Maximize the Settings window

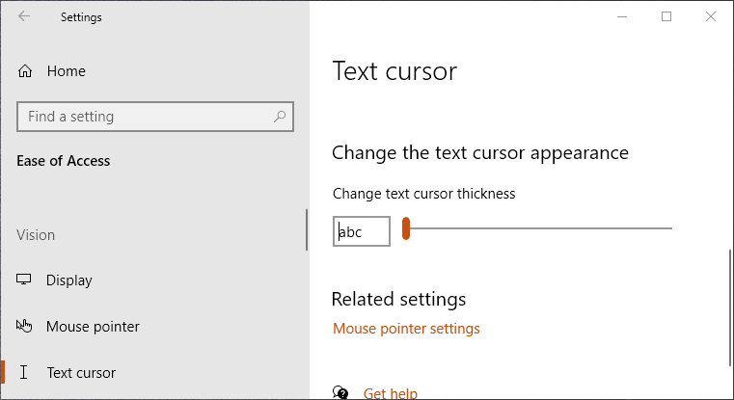click(x=666, y=16)
